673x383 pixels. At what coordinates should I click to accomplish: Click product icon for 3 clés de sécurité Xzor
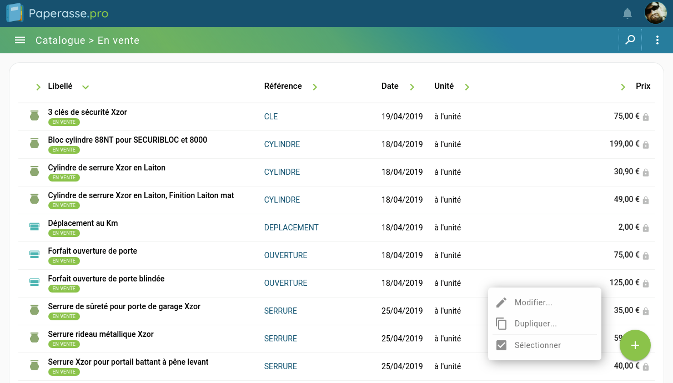[x=34, y=116]
